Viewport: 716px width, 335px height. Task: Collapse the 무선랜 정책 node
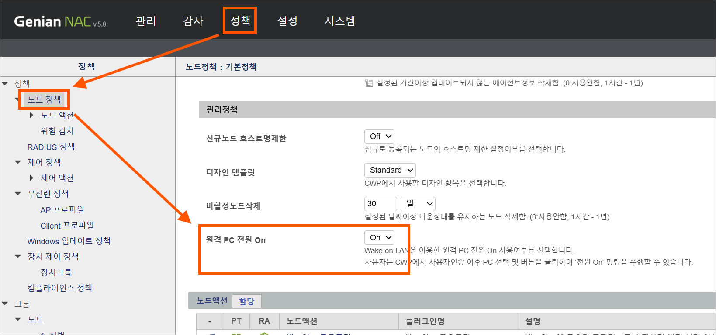click(18, 194)
